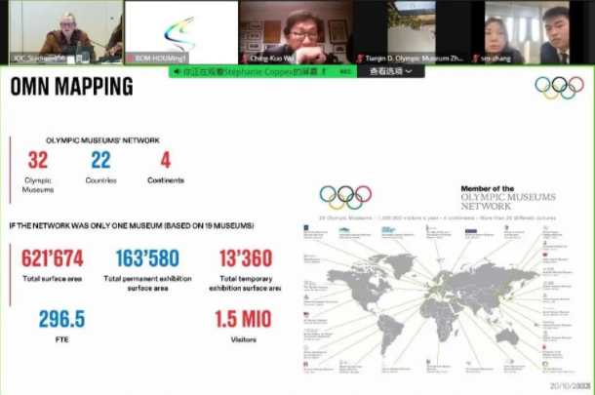Select the IOC_Stadium456 participant video
Viewport: 595px width, 395px height.
[65, 32]
